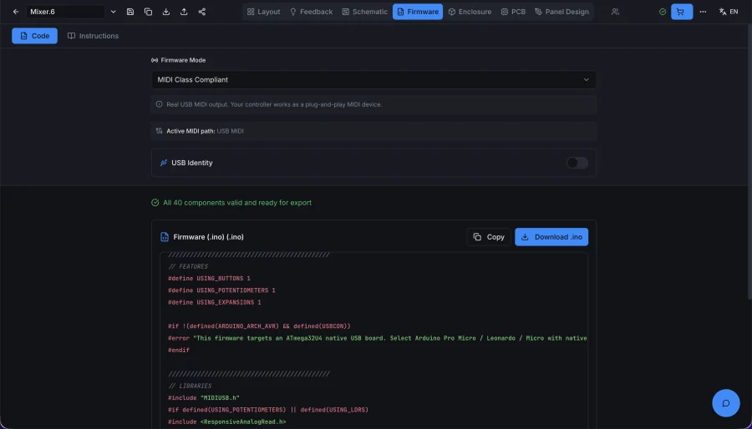Open the Feedback tab

click(x=311, y=12)
